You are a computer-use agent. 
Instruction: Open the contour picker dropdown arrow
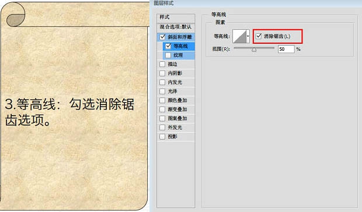[x=248, y=36]
